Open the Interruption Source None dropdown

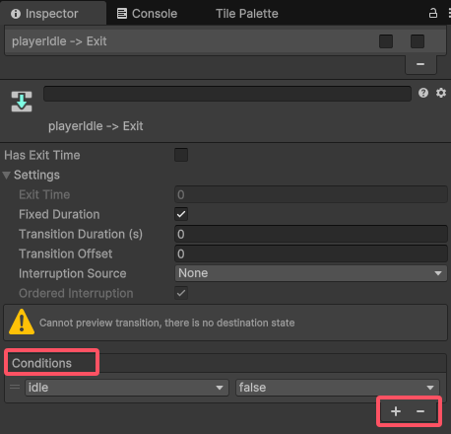[x=311, y=273]
